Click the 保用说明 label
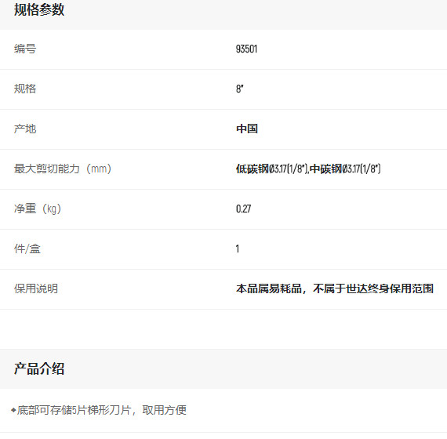The width and height of the screenshot is (447, 439). [x=36, y=288]
